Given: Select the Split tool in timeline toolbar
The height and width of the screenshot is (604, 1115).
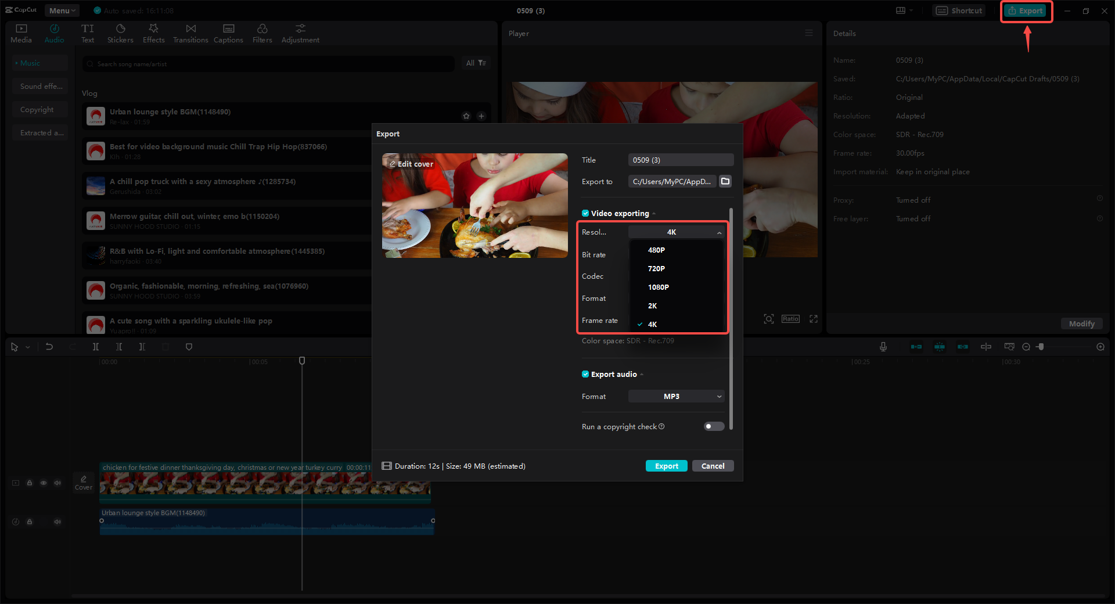Looking at the screenshot, I should click(x=96, y=347).
